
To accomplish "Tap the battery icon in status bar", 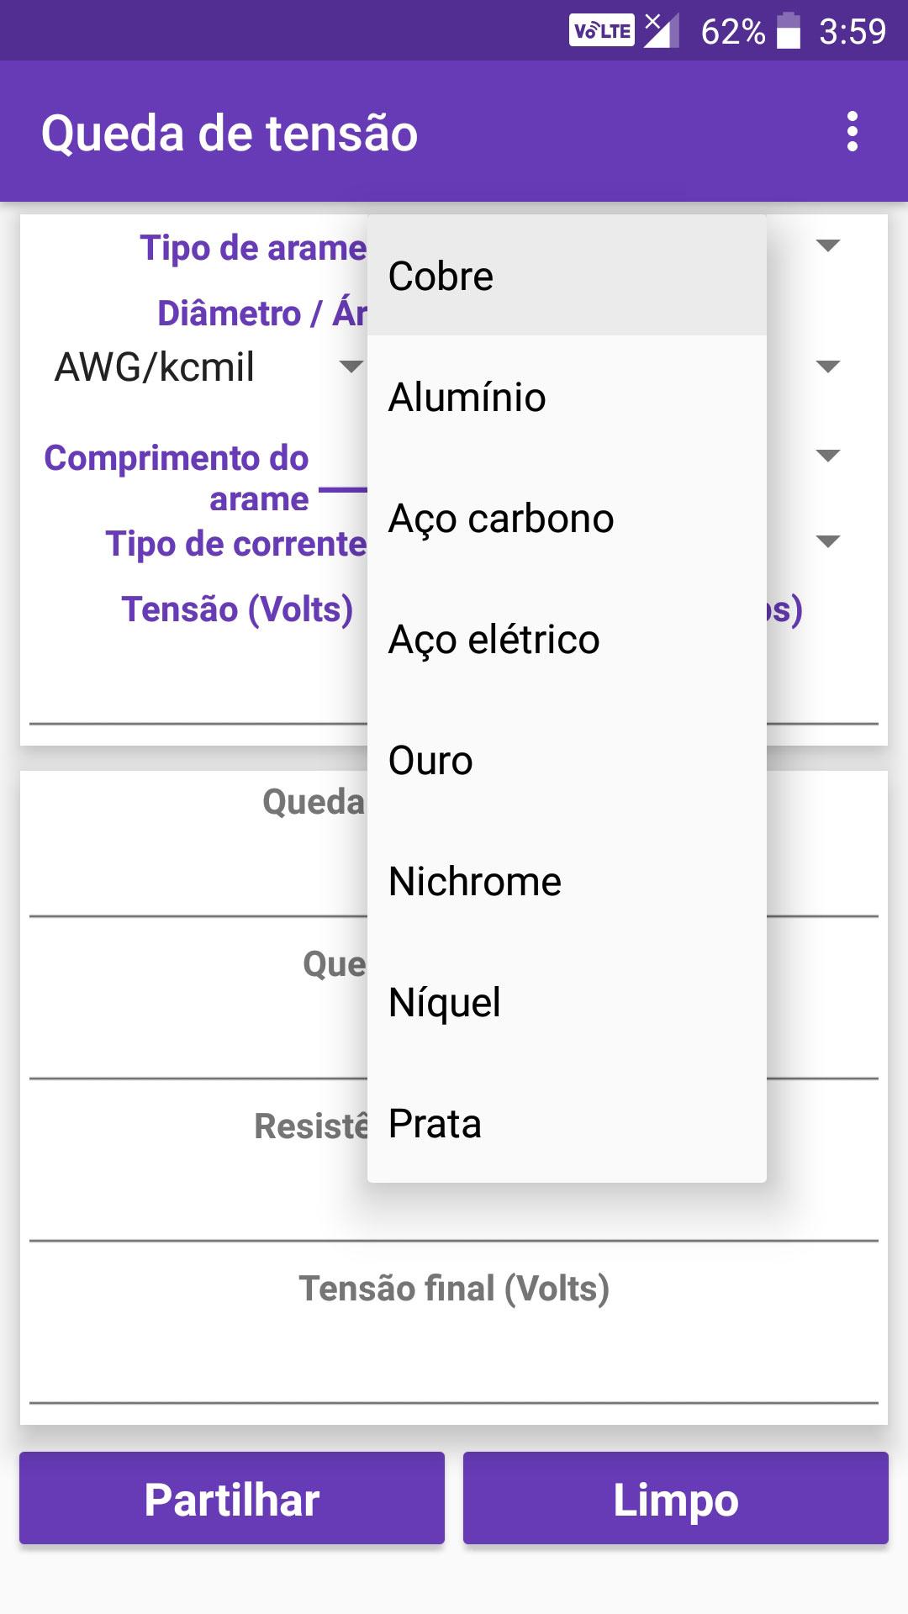I will click(x=788, y=31).
